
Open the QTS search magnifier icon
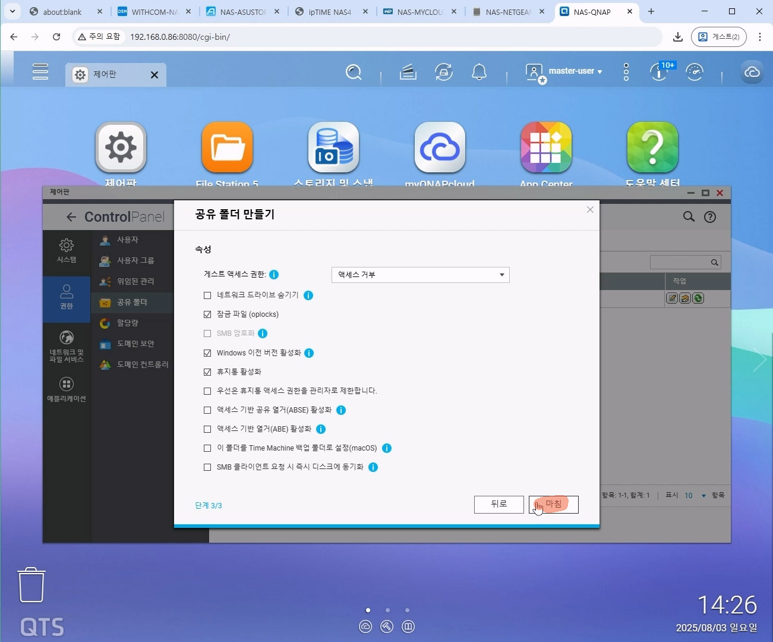(354, 73)
